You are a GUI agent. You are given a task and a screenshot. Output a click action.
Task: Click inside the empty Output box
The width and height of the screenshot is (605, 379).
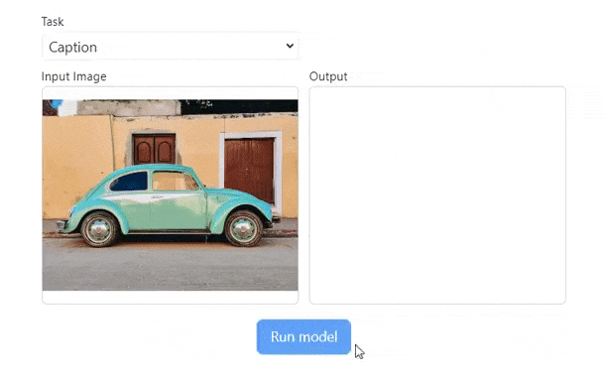click(x=437, y=195)
